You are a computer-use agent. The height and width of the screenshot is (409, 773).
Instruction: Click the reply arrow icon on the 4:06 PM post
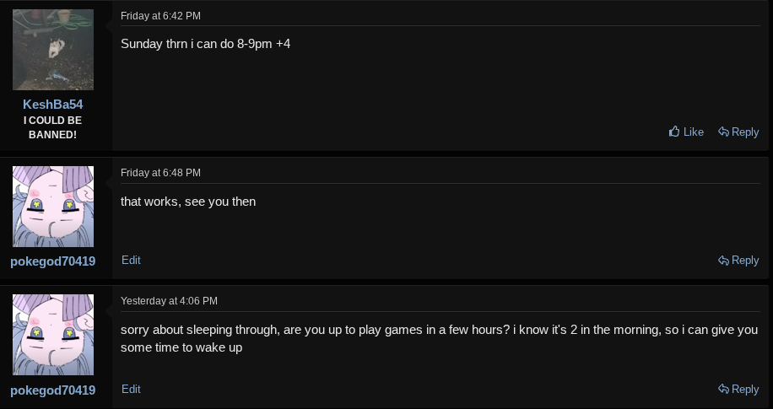coord(723,389)
